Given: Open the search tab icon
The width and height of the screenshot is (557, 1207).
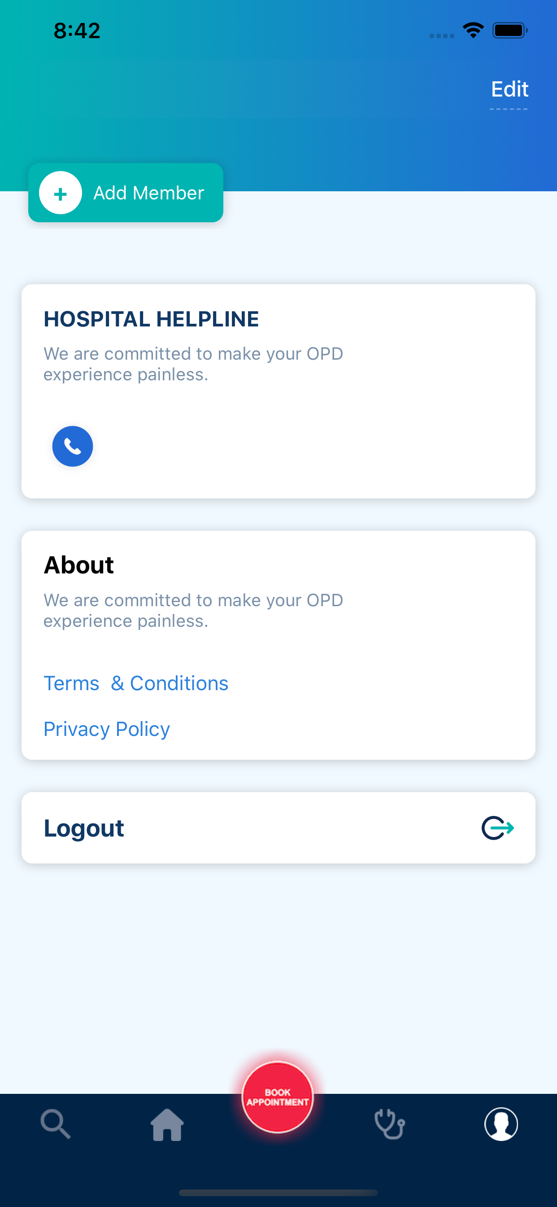Looking at the screenshot, I should 56,1123.
